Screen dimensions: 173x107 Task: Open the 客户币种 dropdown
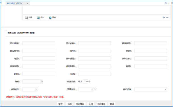point(150,89)
